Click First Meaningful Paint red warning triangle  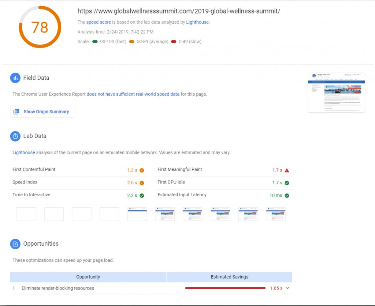pyautogui.click(x=287, y=170)
